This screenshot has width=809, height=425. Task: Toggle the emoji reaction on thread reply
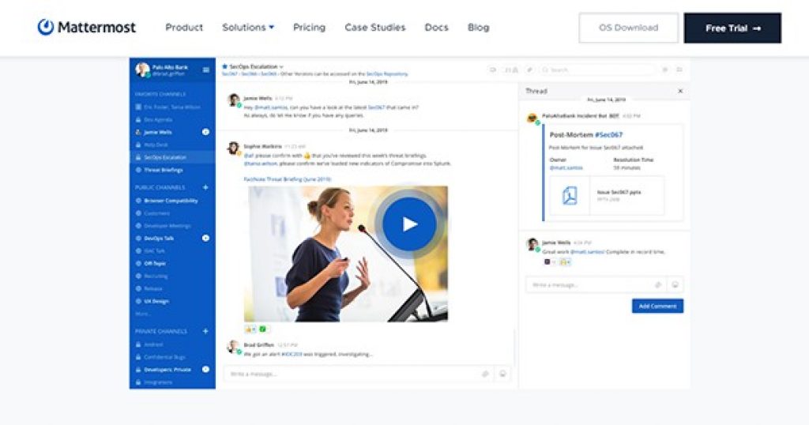click(565, 262)
